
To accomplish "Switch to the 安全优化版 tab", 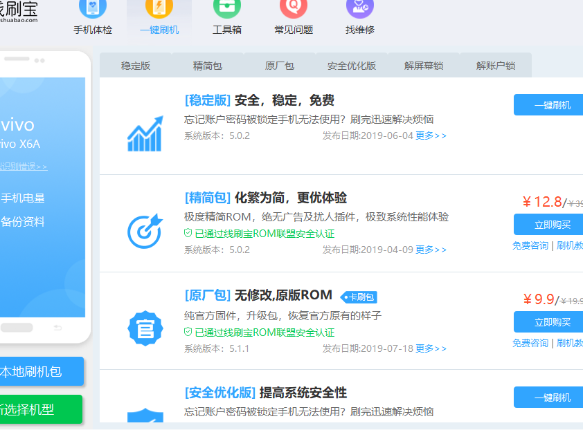I will pos(351,66).
